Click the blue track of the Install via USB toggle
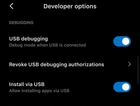 pyautogui.click(x=117, y=87)
